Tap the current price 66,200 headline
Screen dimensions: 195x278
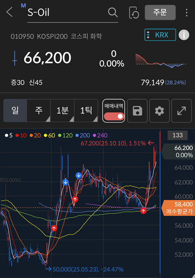[x=47, y=58]
